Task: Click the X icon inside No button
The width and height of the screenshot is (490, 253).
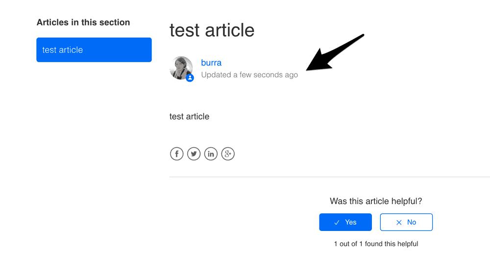Action: pyautogui.click(x=399, y=223)
